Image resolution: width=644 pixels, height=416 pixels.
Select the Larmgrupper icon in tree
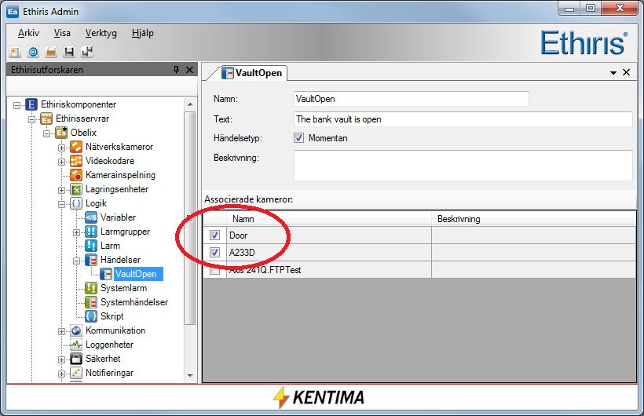[91, 232]
